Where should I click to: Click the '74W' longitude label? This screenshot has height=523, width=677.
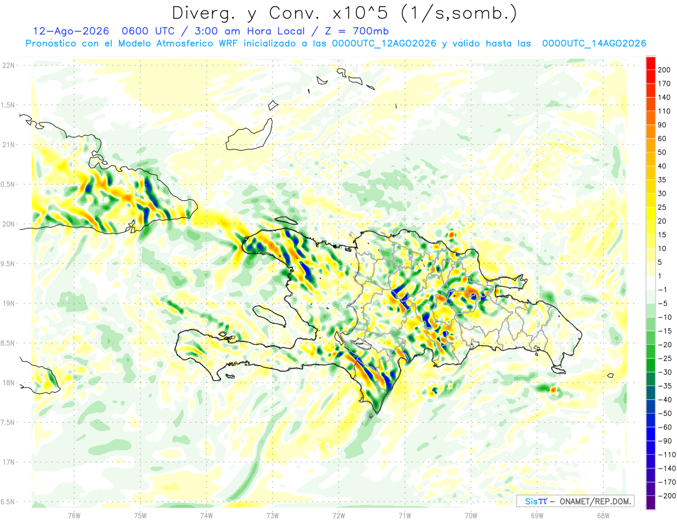[206, 515]
